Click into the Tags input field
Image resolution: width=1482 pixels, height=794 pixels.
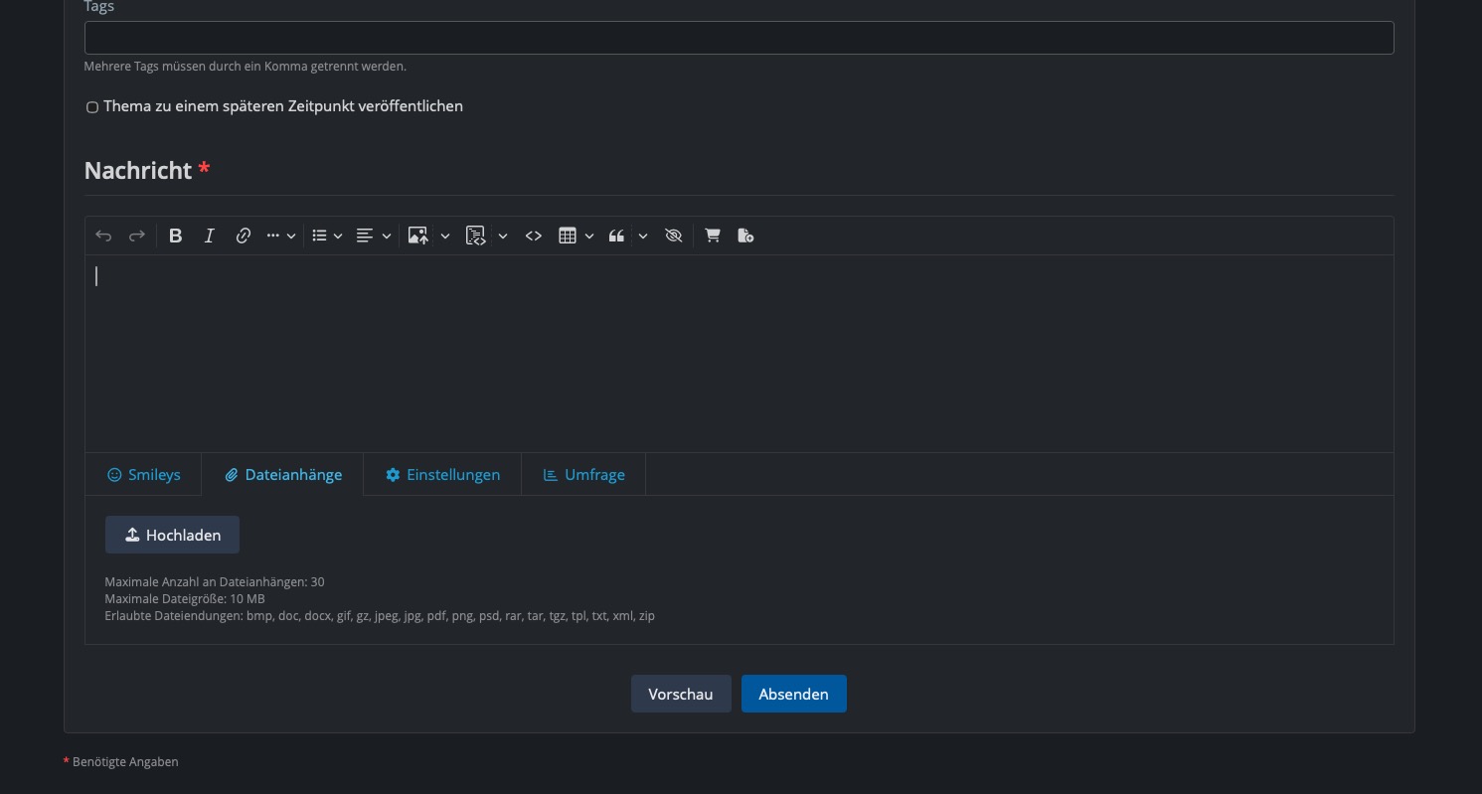coord(739,38)
